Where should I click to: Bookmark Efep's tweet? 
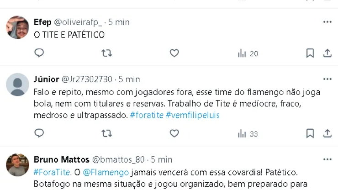310,53
